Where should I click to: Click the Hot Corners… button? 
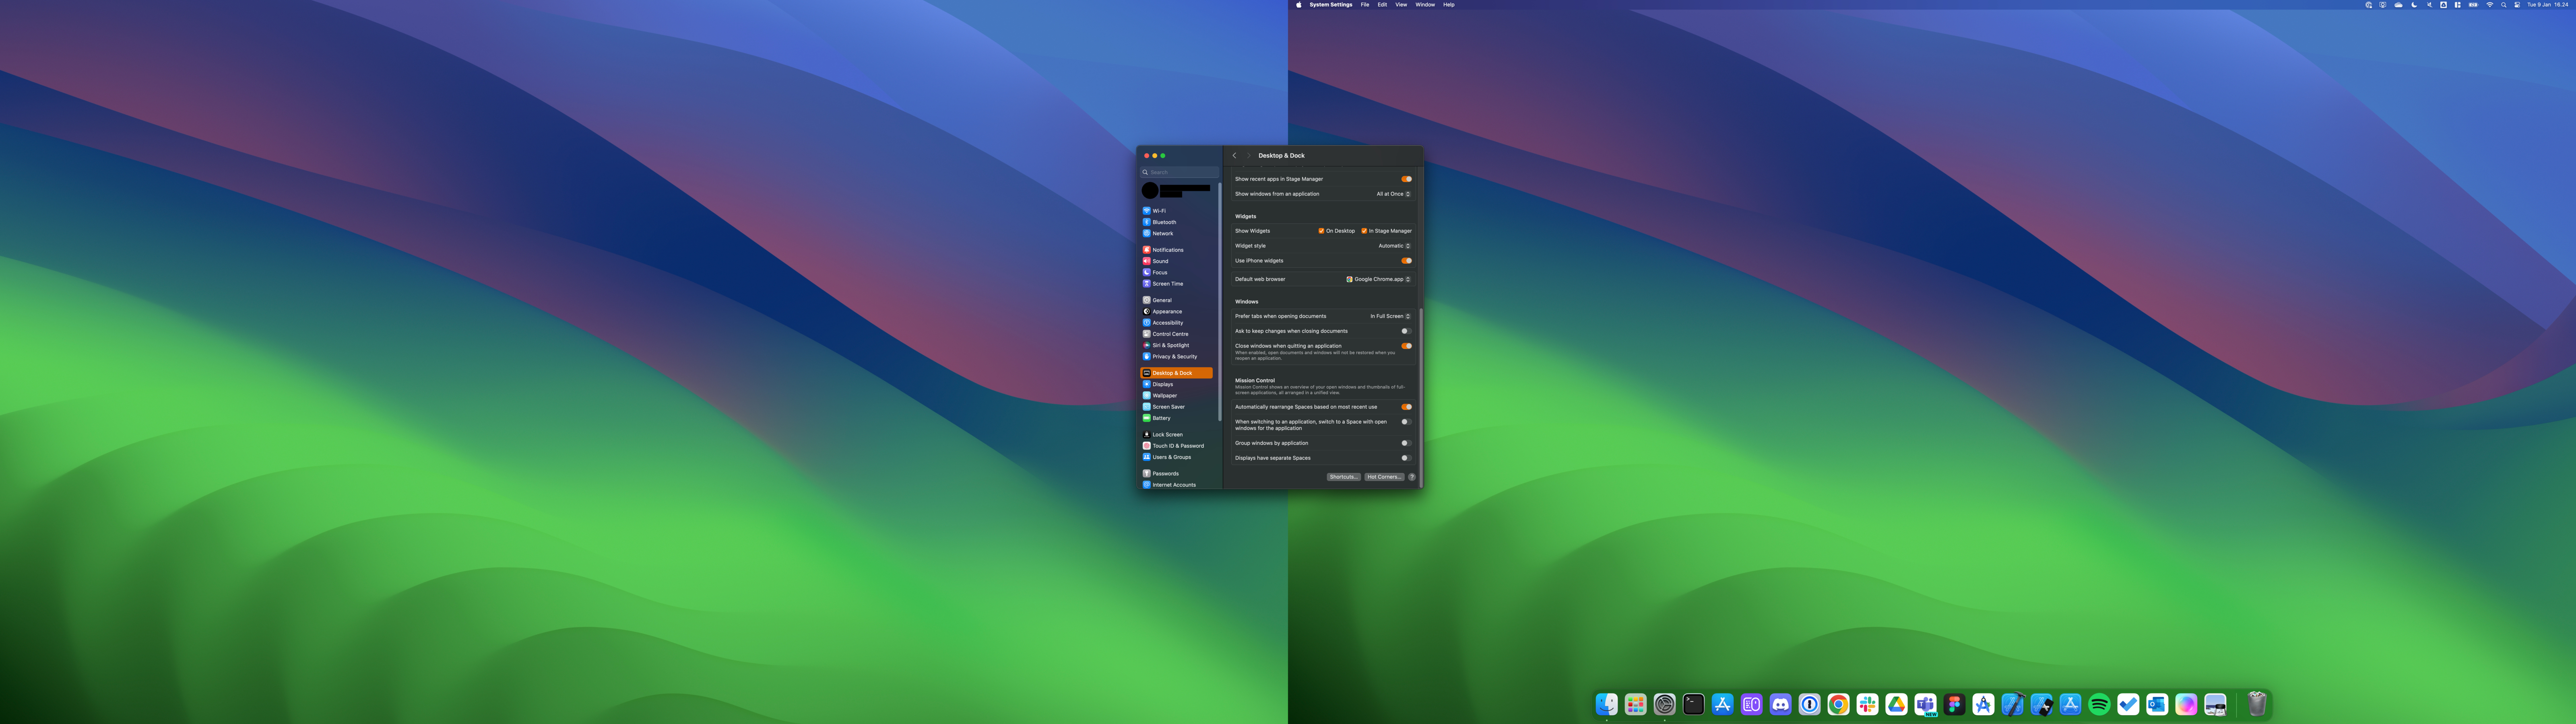[1384, 477]
